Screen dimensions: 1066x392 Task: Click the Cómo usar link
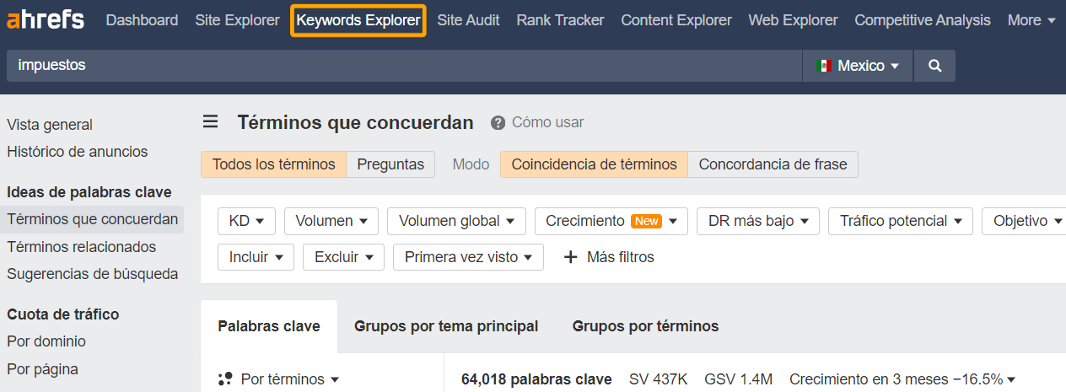pos(547,123)
